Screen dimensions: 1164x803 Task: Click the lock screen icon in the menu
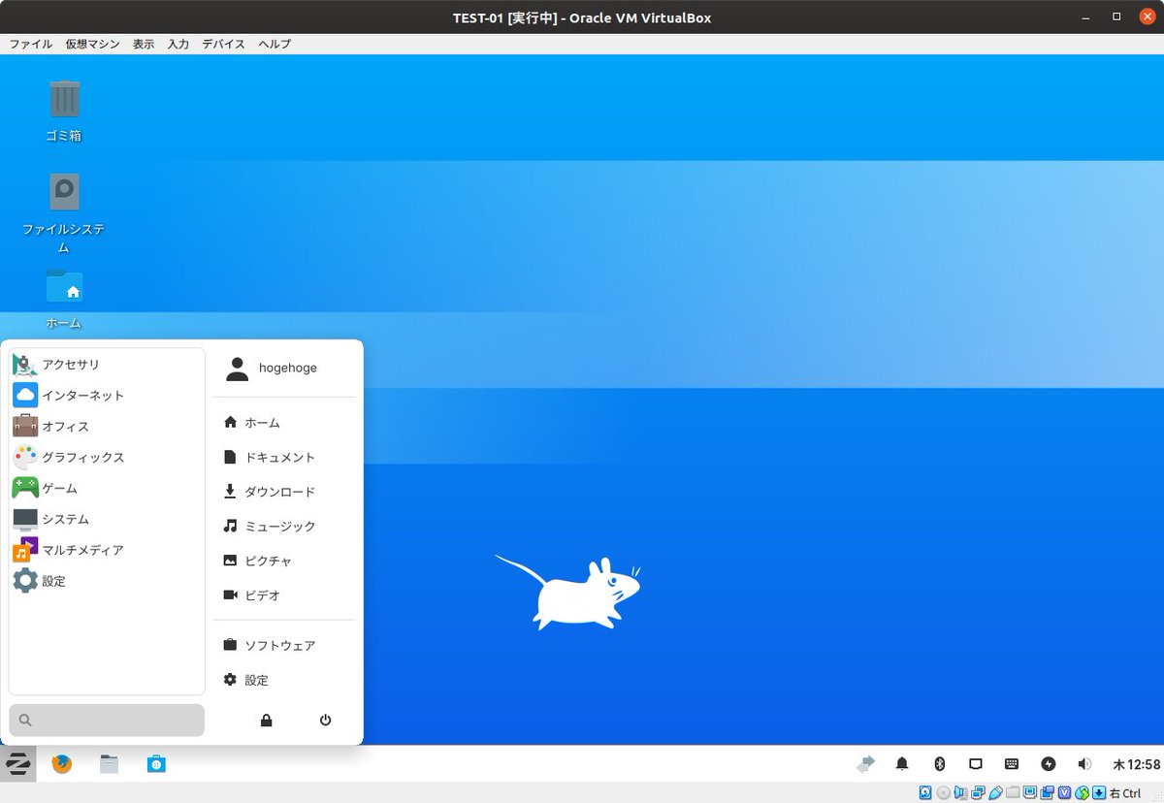click(266, 720)
